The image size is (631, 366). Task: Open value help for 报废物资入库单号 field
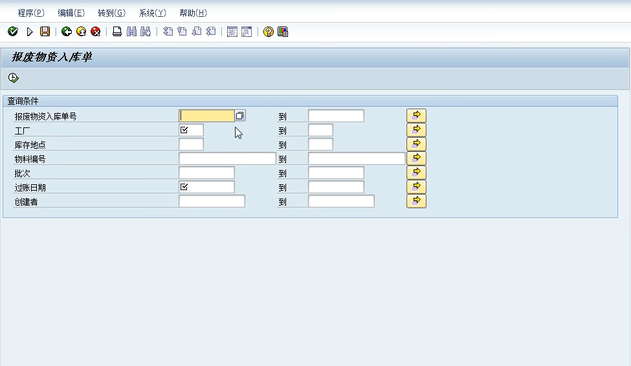[x=240, y=116]
